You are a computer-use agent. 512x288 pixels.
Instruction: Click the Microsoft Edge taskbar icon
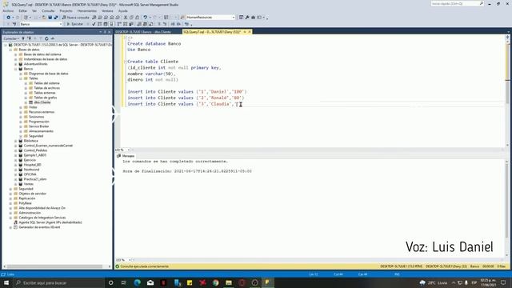click(137, 282)
